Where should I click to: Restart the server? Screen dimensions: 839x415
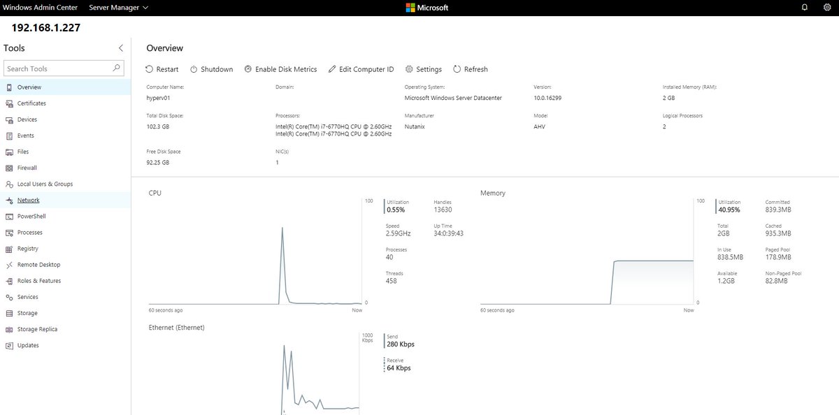click(162, 69)
